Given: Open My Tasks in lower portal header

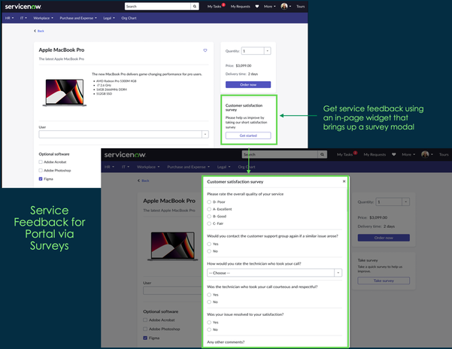Looking at the screenshot, I should [x=344, y=154].
